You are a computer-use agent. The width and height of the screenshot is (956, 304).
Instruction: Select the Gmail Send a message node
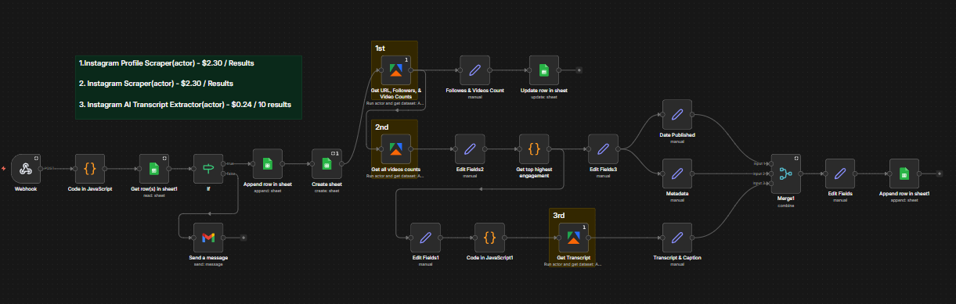tap(208, 237)
